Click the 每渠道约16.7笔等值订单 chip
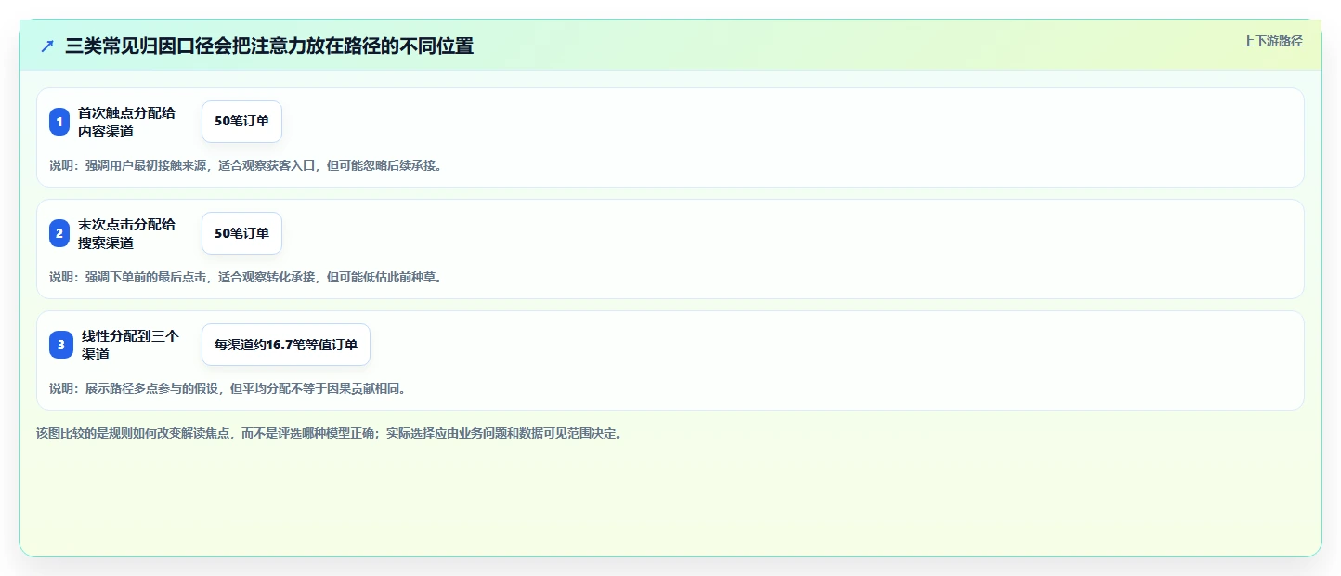Viewport: 1341px width, 576px height. pyautogui.click(x=286, y=345)
